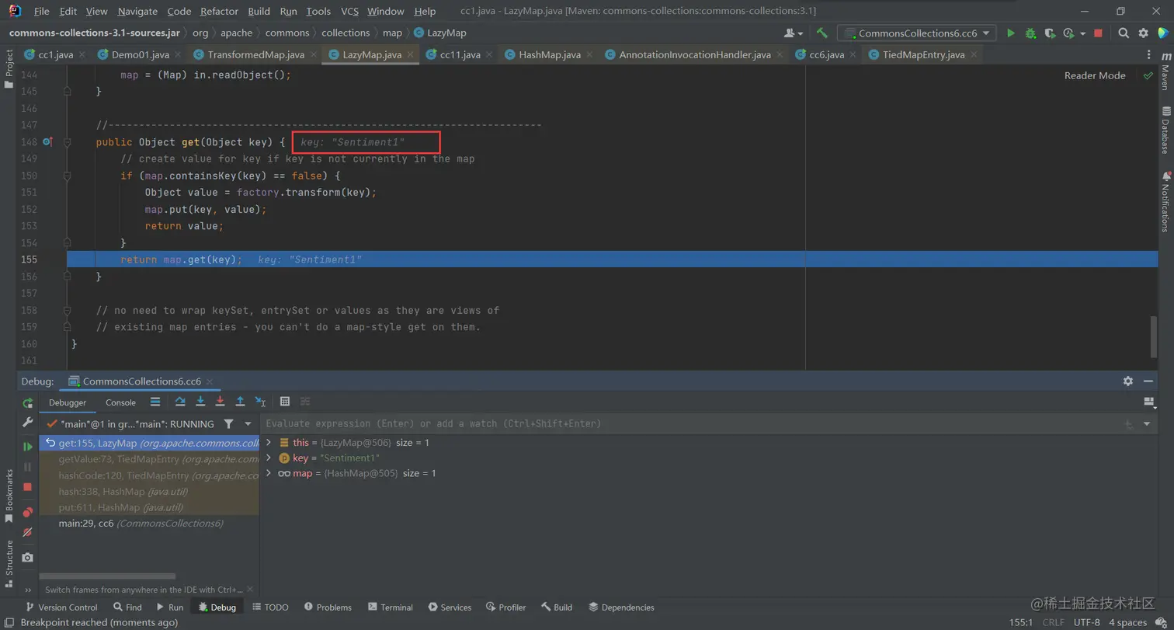
Task: Open the Refactor menu
Action: click(219, 11)
